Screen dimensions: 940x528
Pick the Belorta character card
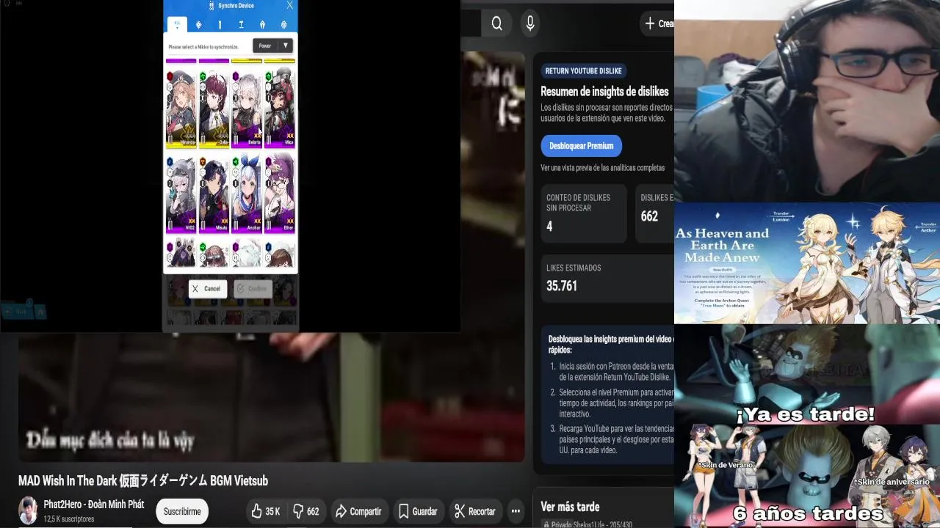click(247, 108)
